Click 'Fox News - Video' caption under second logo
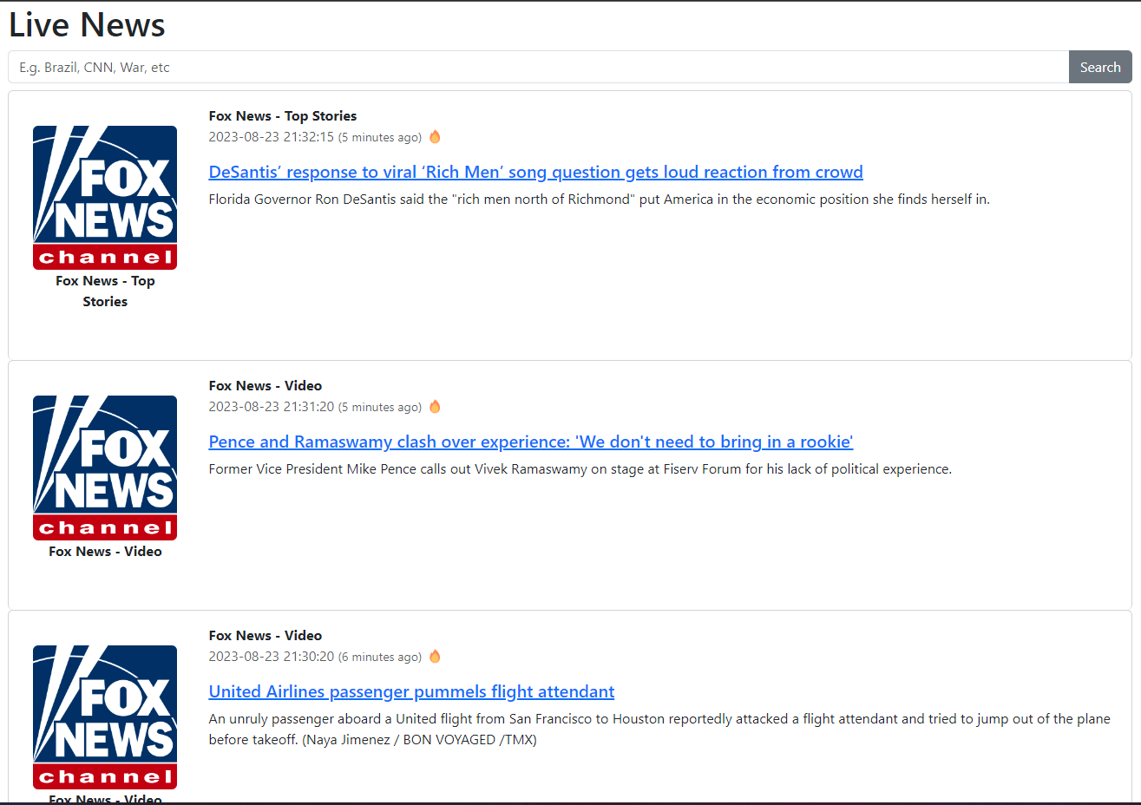This screenshot has height=805, width=1141. tap(105, 551)
